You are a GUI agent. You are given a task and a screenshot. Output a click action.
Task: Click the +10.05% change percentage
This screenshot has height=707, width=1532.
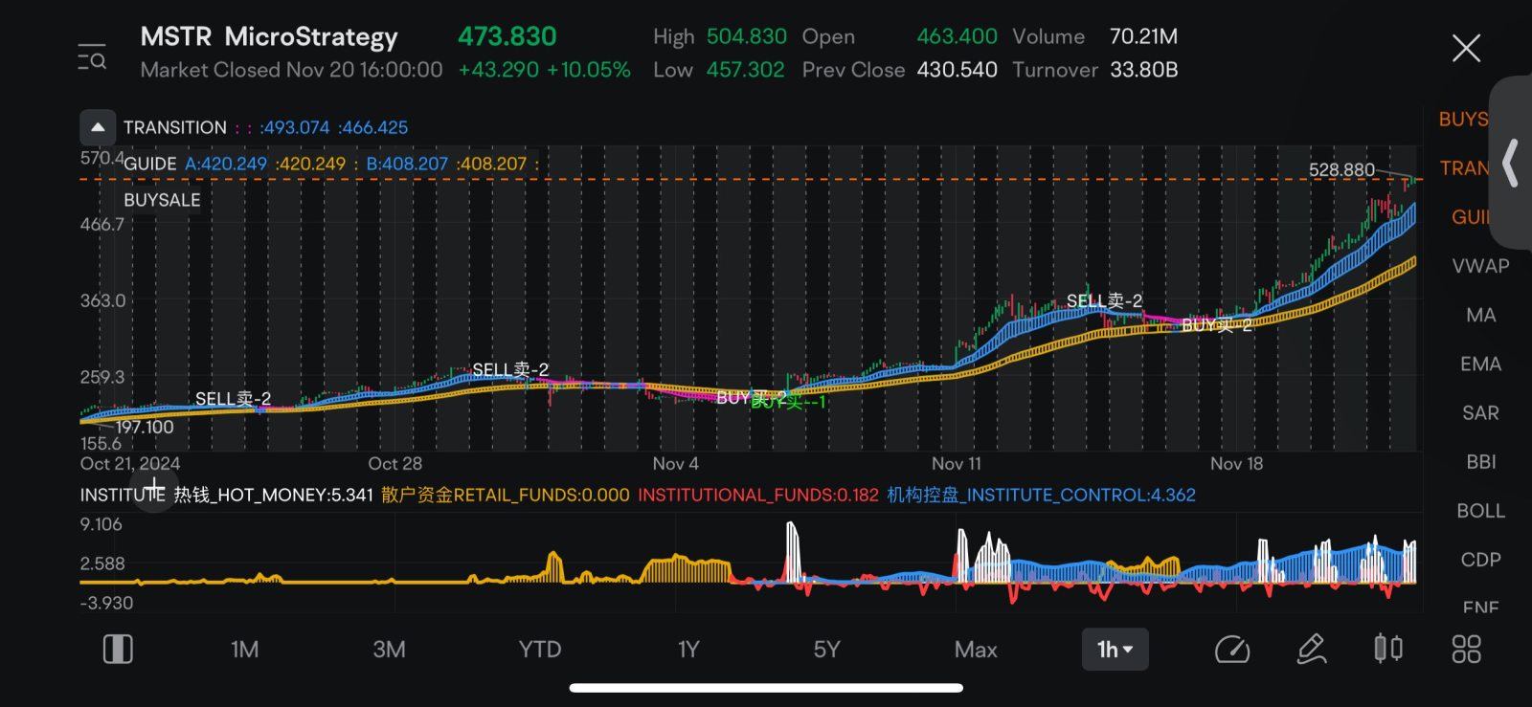pyautogui.click(x=589, y=70)
